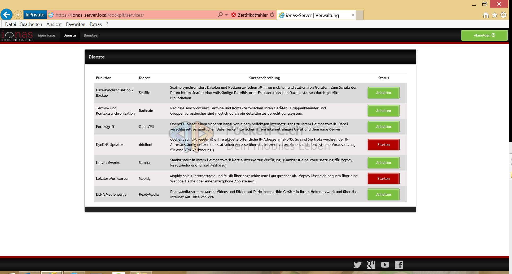The width and height of the screenshot is (512, 274).
Task: Go to Mein ionas page
Action: pos(47,35)
